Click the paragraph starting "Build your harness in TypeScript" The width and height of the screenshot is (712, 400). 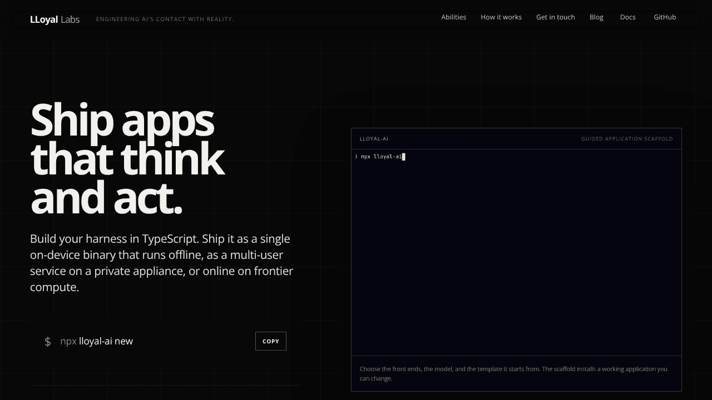point(162,263)
